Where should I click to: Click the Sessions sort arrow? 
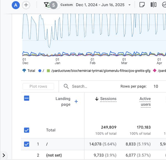point(97,99)
